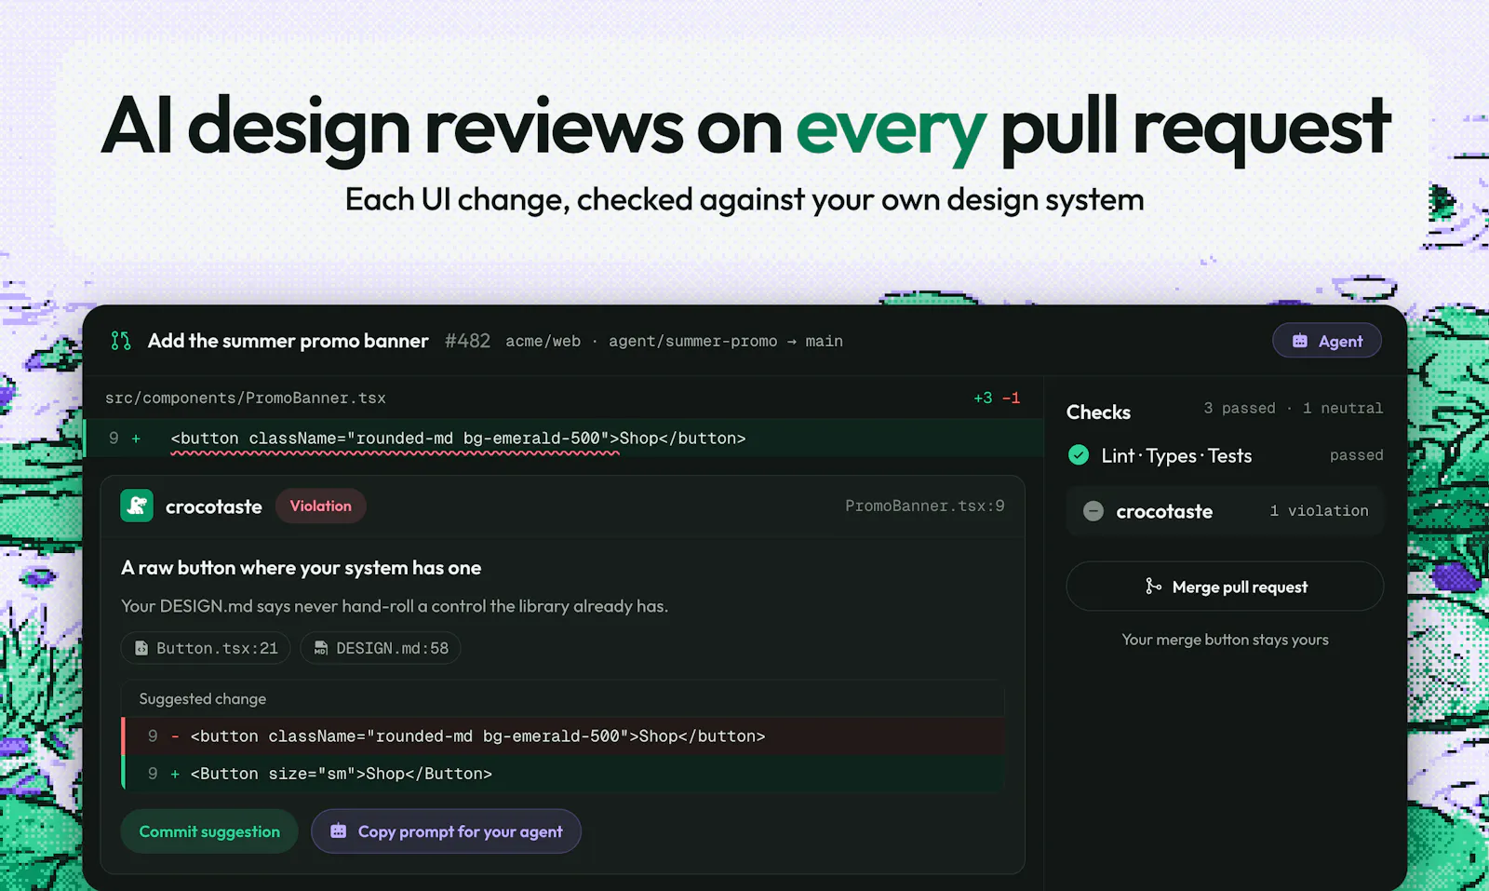Click the markdown icon in DESIGN.md:58 chip
This screenshot has width=1489, height=891.
point(321,648)
